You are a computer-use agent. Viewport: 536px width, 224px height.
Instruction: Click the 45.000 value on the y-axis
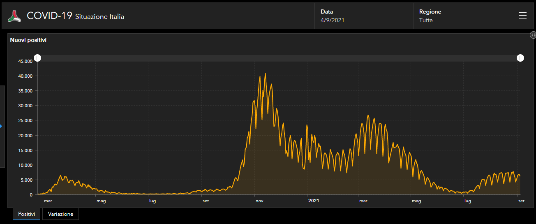pyautogui.click(x=24, y=61)
